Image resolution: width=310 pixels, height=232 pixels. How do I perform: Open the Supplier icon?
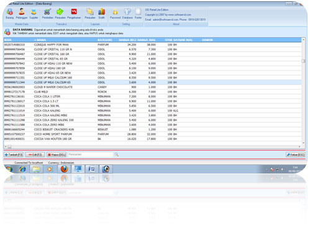click(x=34, y=14)
